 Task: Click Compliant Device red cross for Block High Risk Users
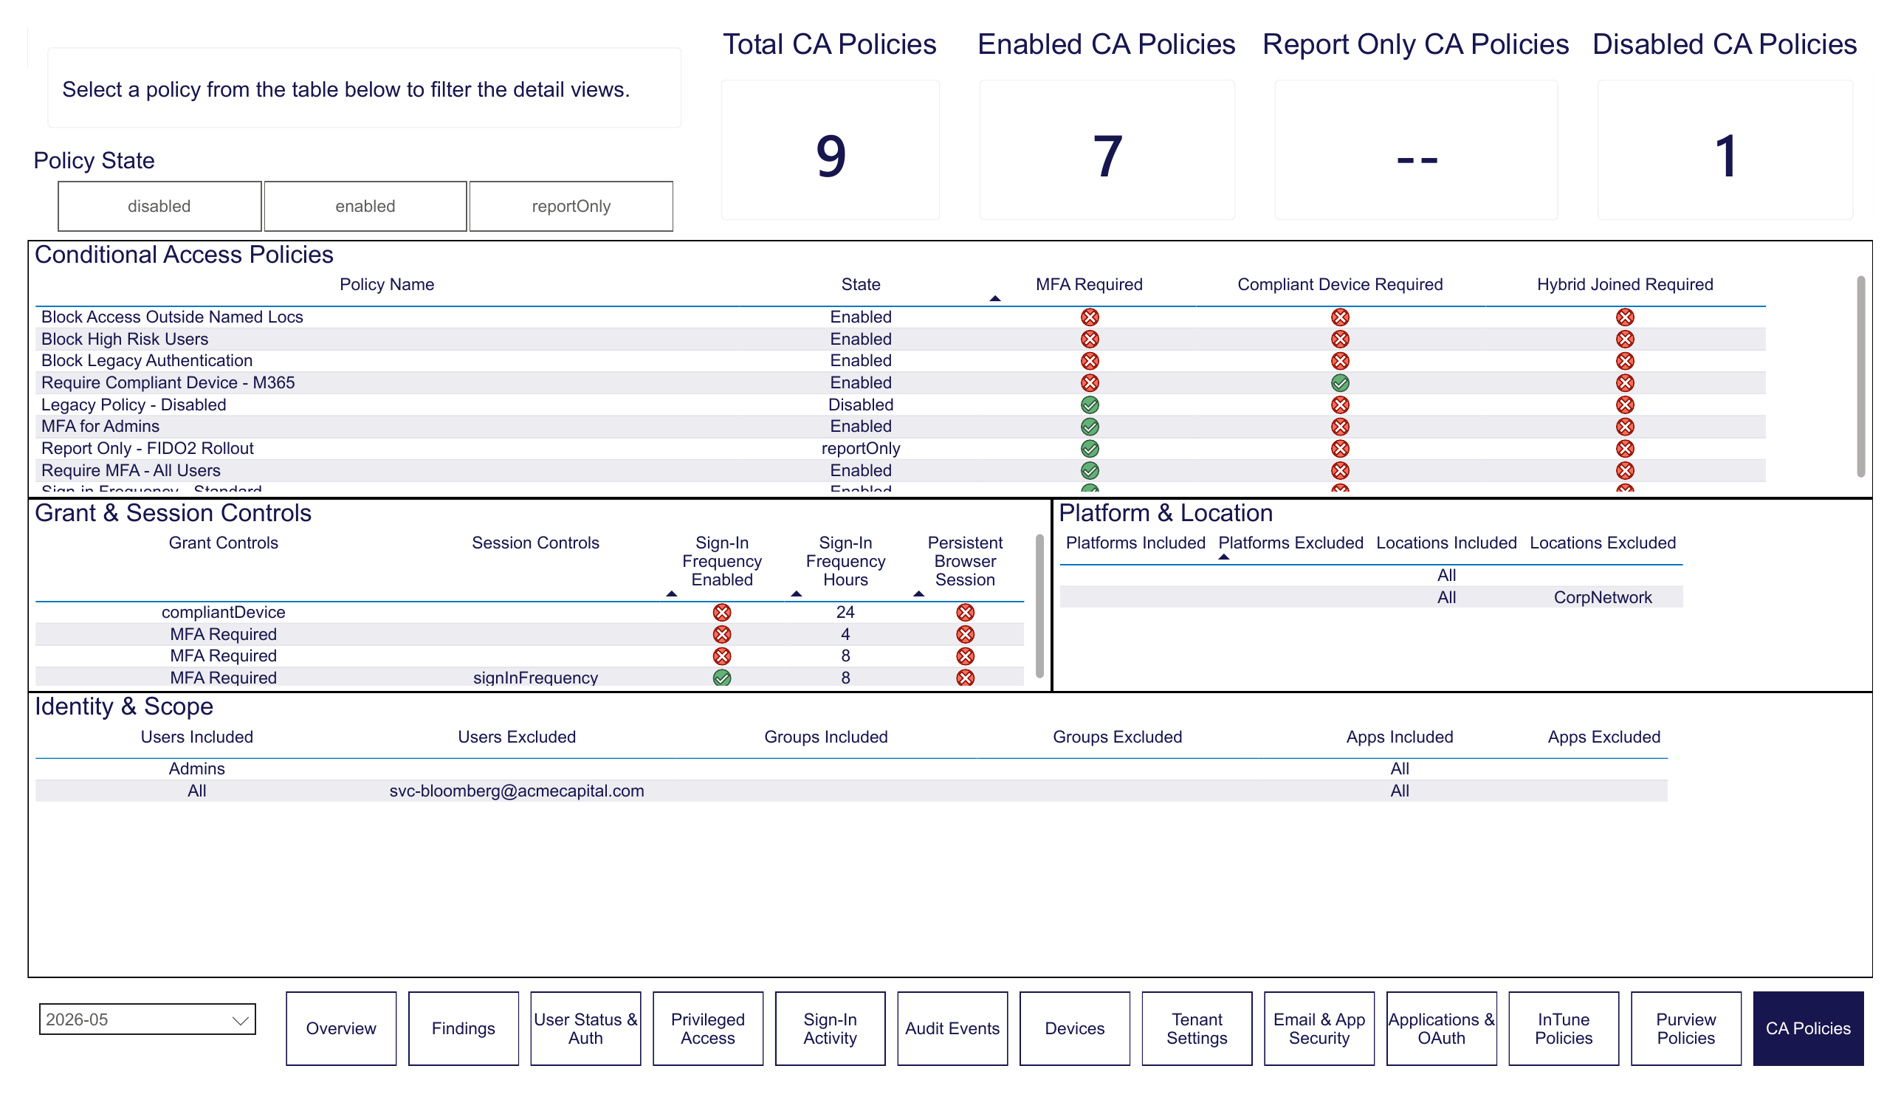[x=1340, y=339]
